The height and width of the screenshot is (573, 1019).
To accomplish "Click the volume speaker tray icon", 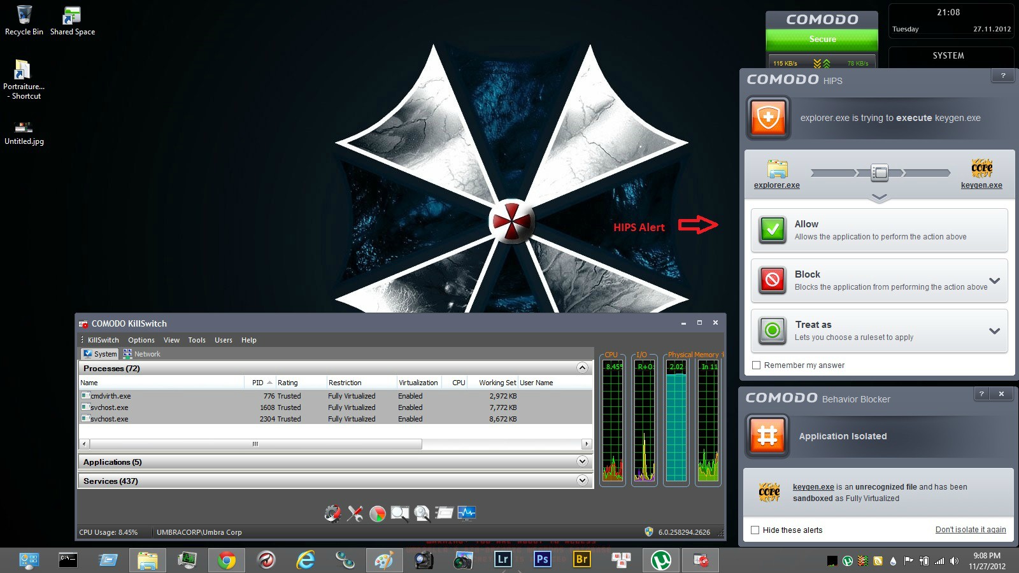I will tap(954, 561).
